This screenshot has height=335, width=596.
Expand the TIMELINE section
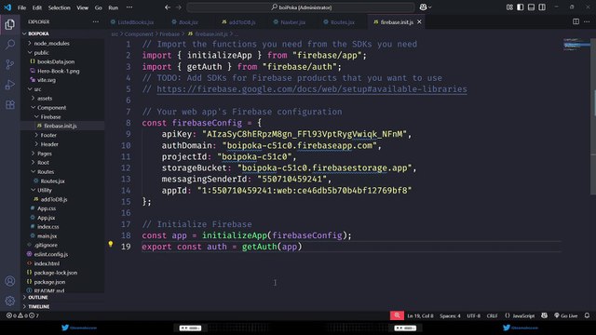point(38,306)
